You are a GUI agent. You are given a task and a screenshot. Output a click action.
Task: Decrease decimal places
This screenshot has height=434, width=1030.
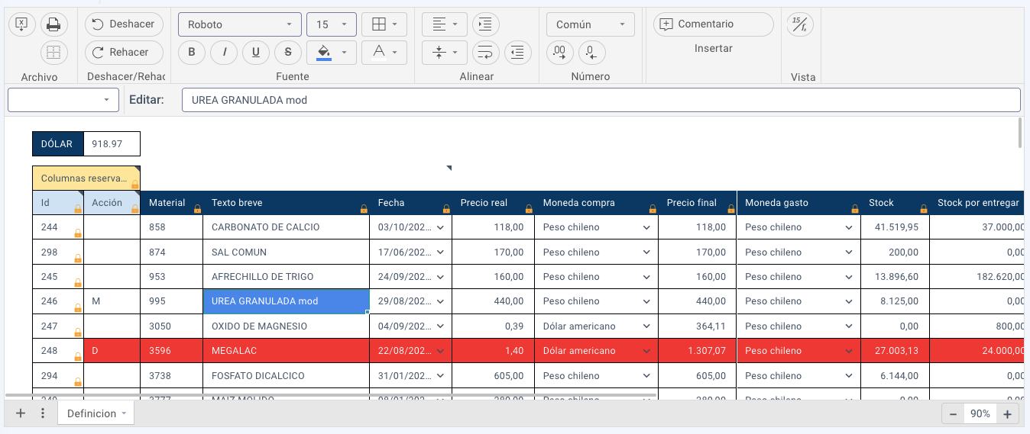coord(591,53)
